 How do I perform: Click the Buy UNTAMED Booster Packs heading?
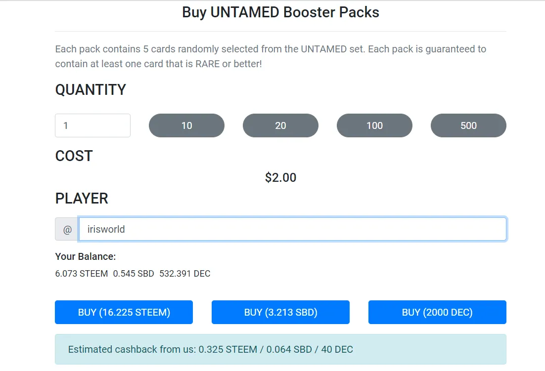[280, 12]
